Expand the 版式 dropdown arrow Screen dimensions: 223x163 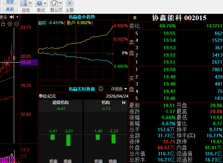point(45,3)
